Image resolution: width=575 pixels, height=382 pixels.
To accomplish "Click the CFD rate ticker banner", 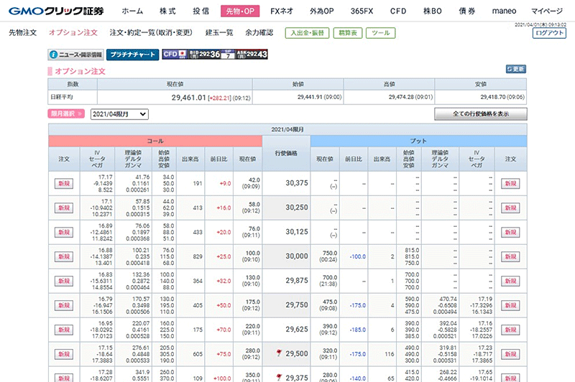I will (x=215, y=54).
